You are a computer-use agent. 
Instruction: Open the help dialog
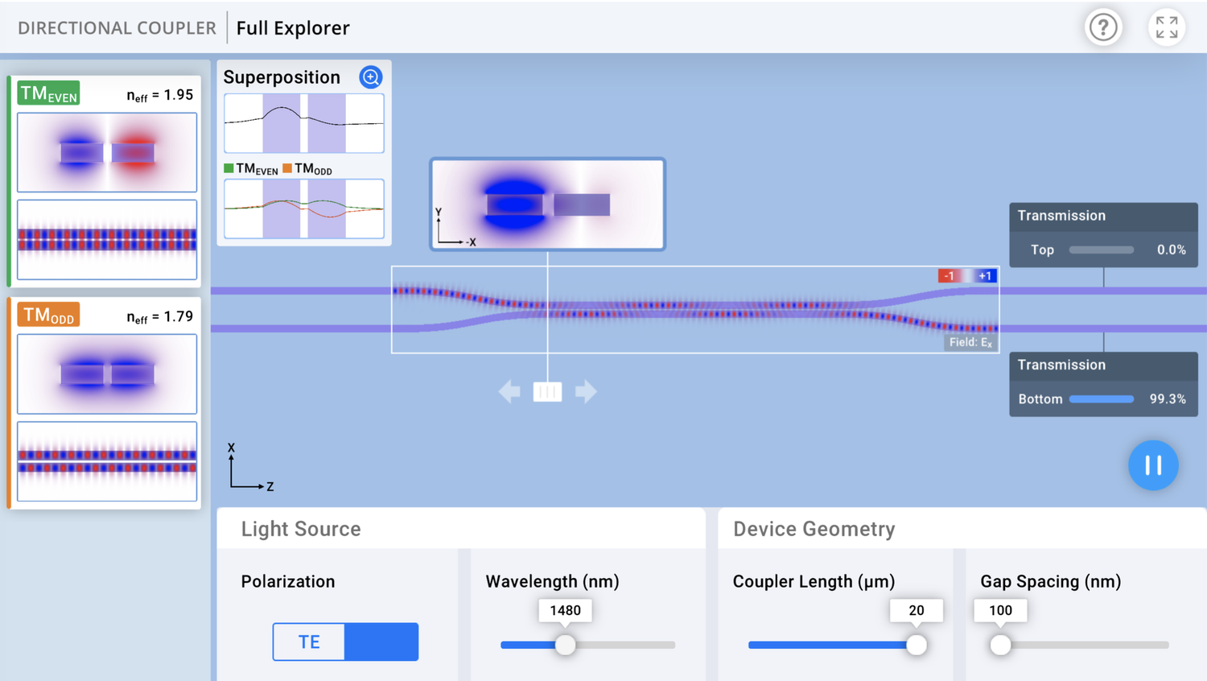click(1103, 27)
